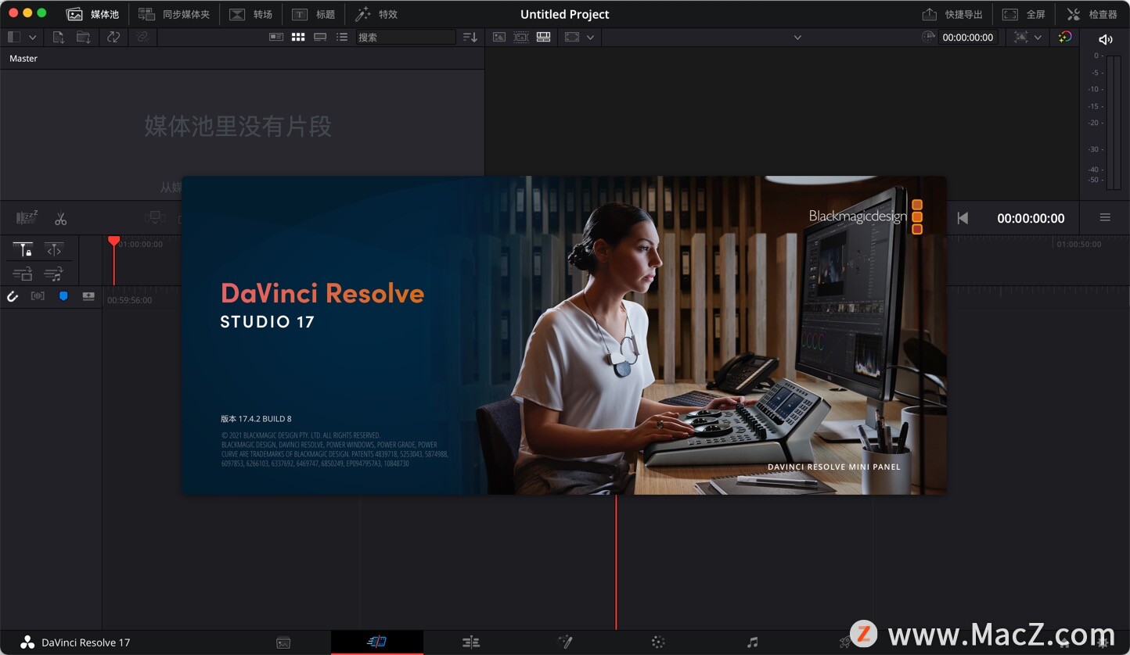Toggle the bypass color grades icon
Viewport: 1130px width, 655px height.
click(1065, 37)
